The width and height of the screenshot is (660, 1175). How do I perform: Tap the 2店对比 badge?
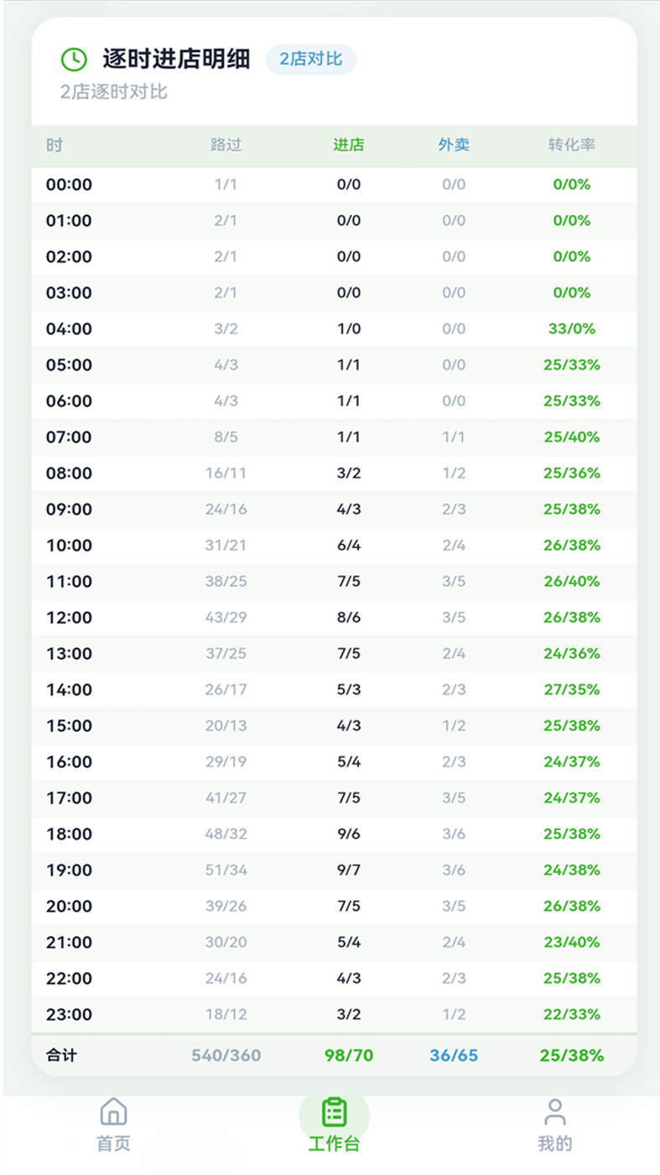tap(311, 59)
